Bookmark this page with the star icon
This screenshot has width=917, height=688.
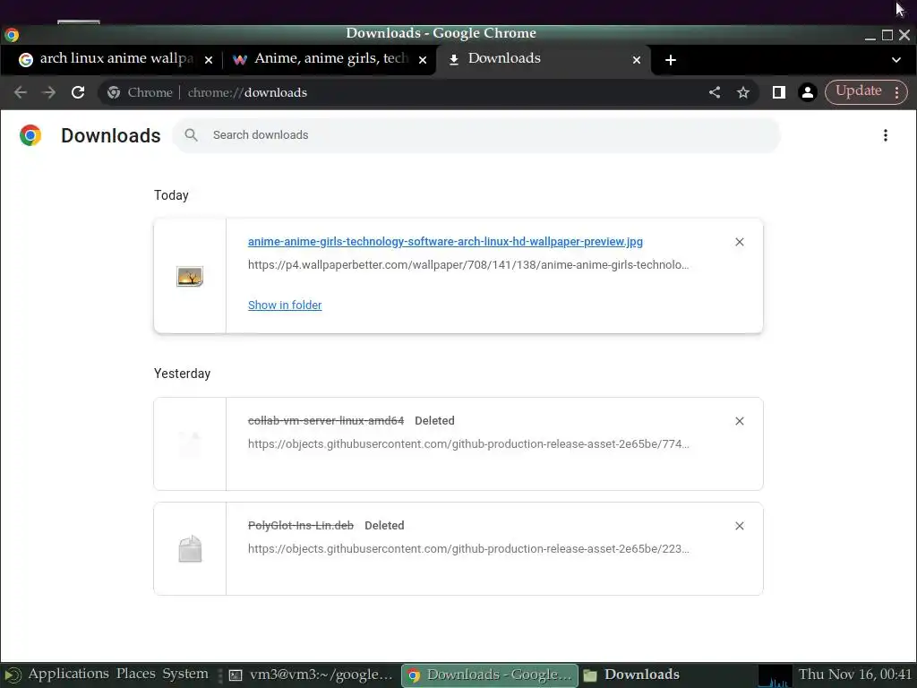pos(742,92)
